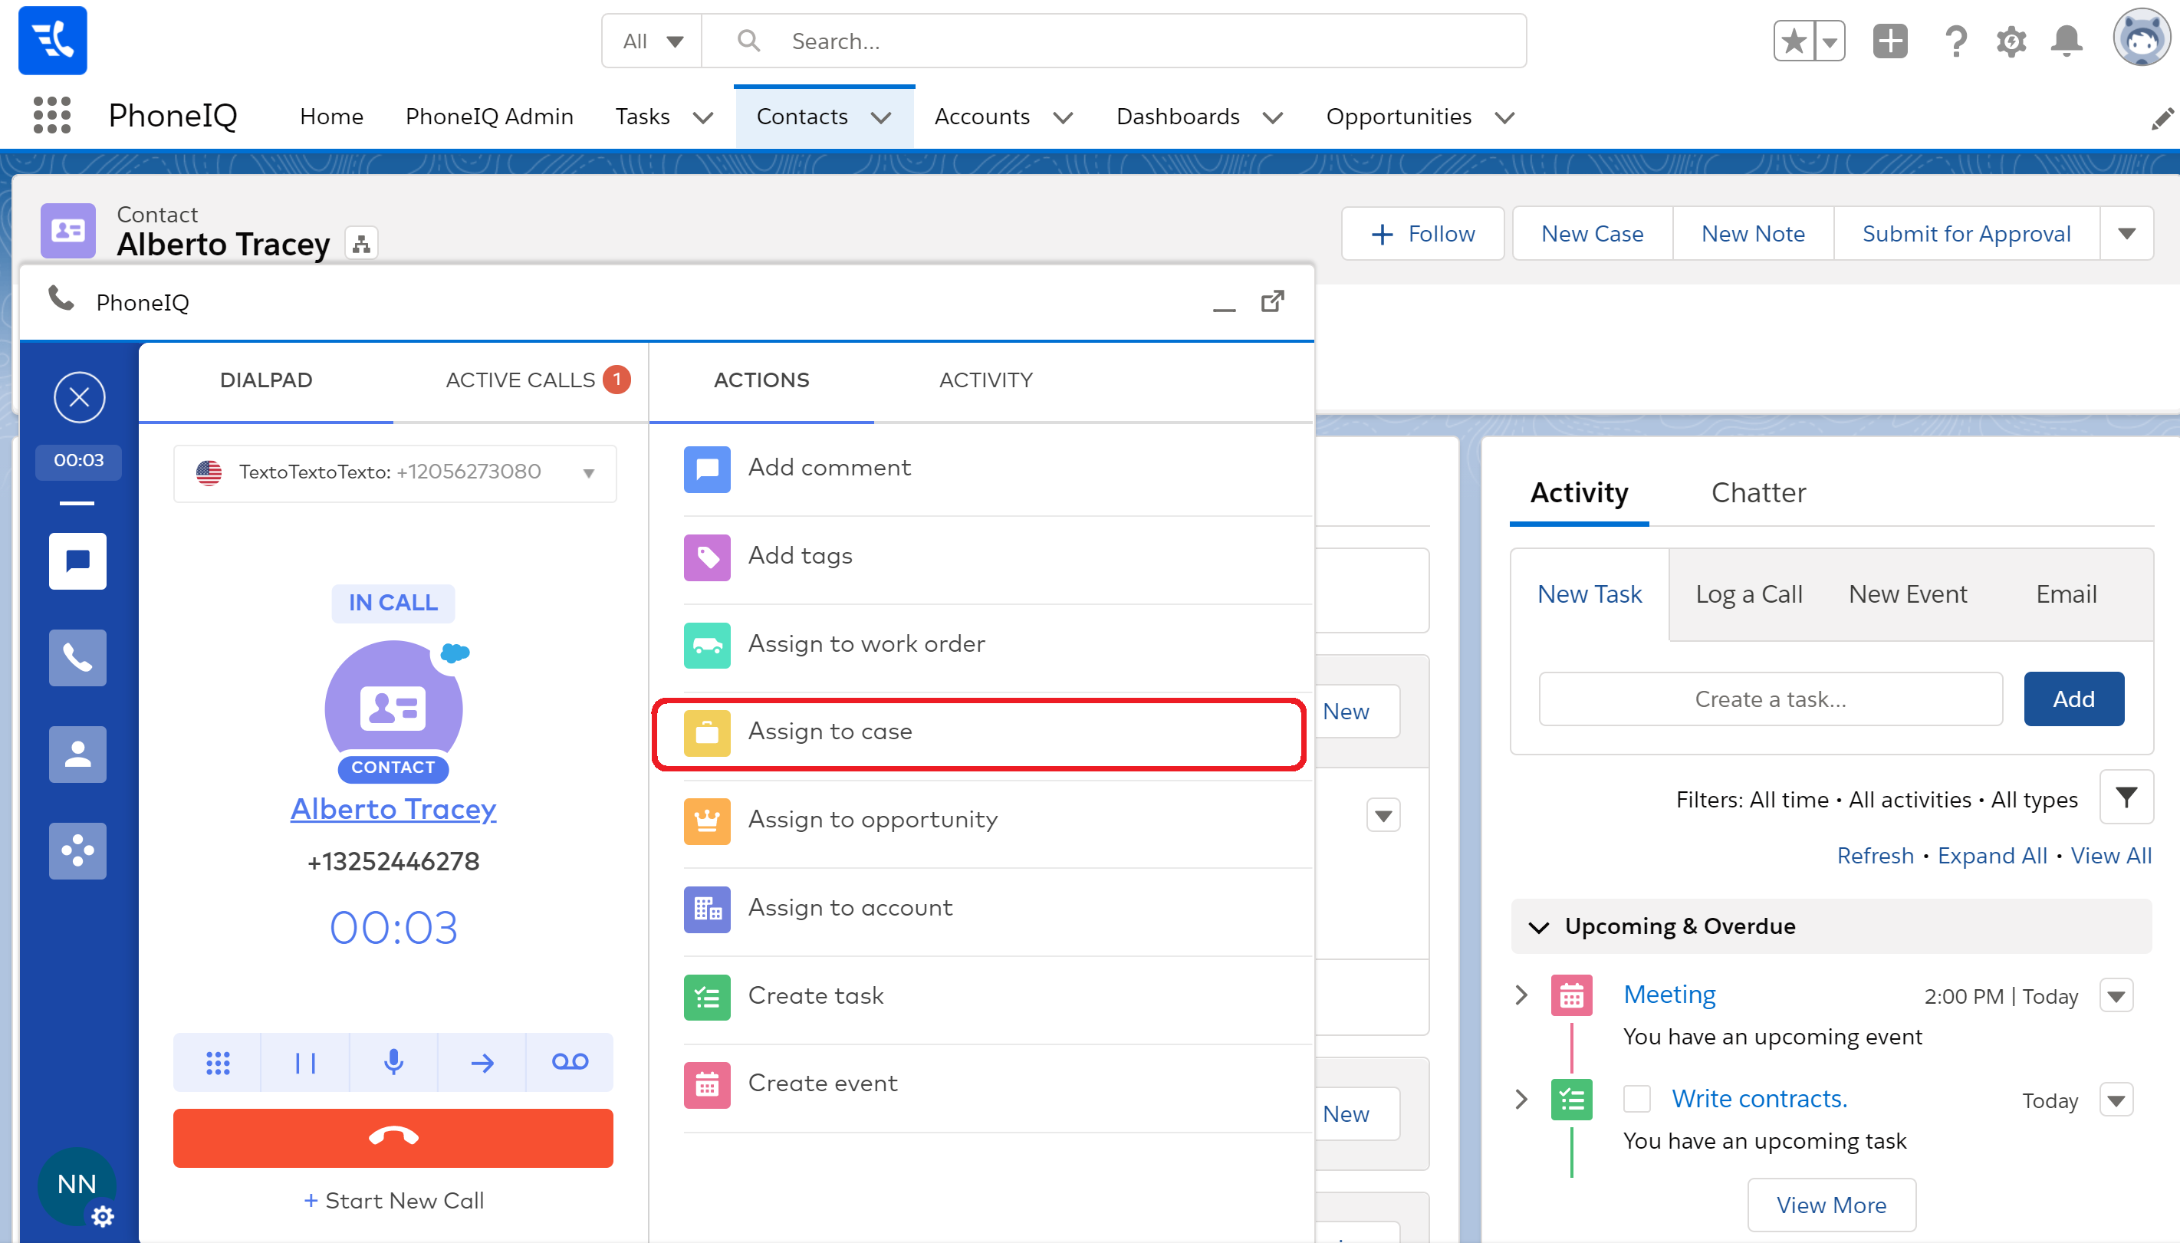Click the voicemail drop icon
Image resolution: width=2180 pixels, height=1243 pixels.
click(569, 1062)
